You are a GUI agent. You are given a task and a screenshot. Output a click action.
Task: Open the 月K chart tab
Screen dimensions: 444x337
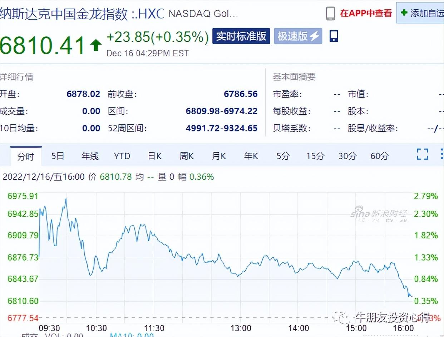pyautogui.click(x=219, y=156)
